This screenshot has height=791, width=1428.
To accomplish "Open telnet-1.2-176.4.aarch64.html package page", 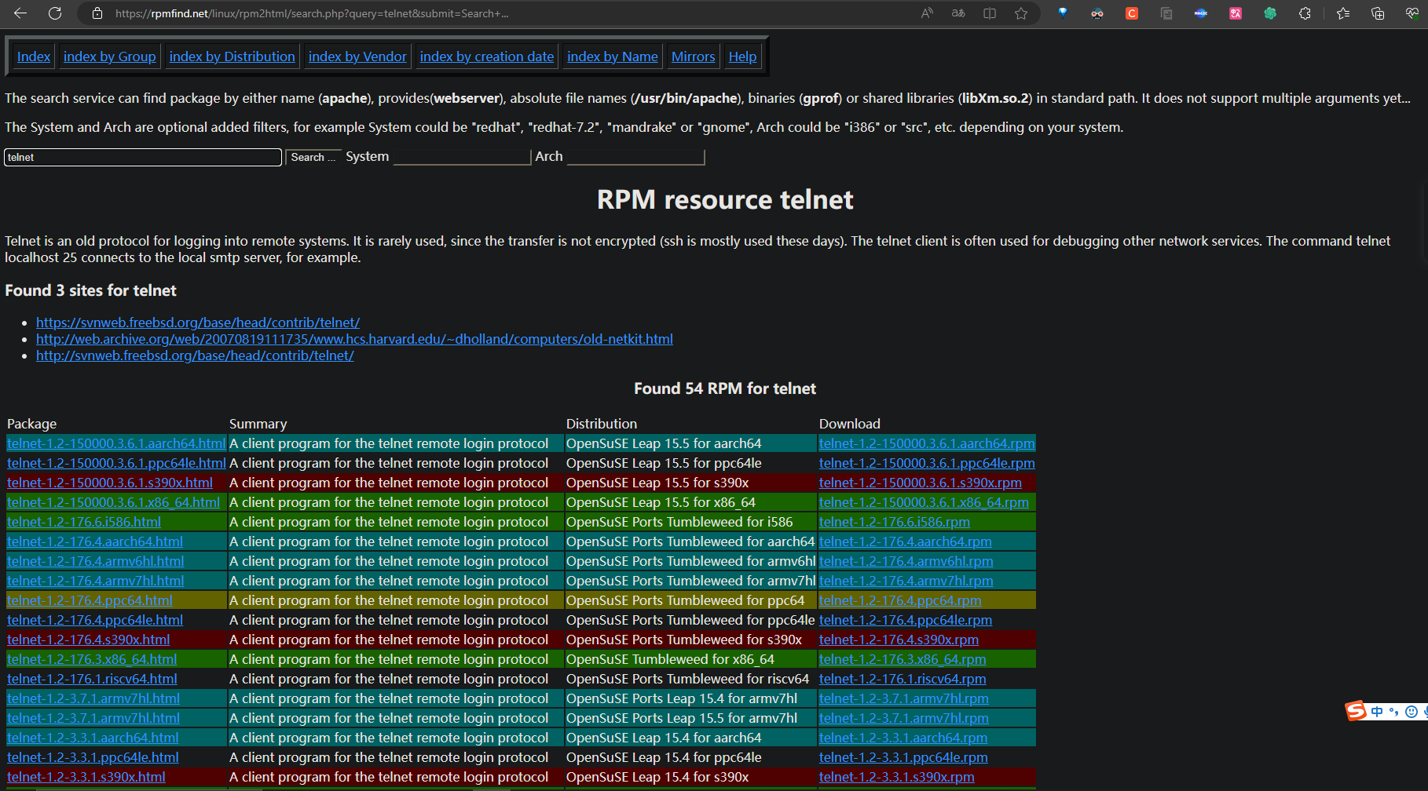I will [95, 541].
